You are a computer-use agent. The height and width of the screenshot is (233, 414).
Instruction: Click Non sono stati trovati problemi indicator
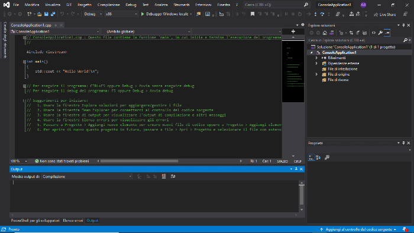62,161
